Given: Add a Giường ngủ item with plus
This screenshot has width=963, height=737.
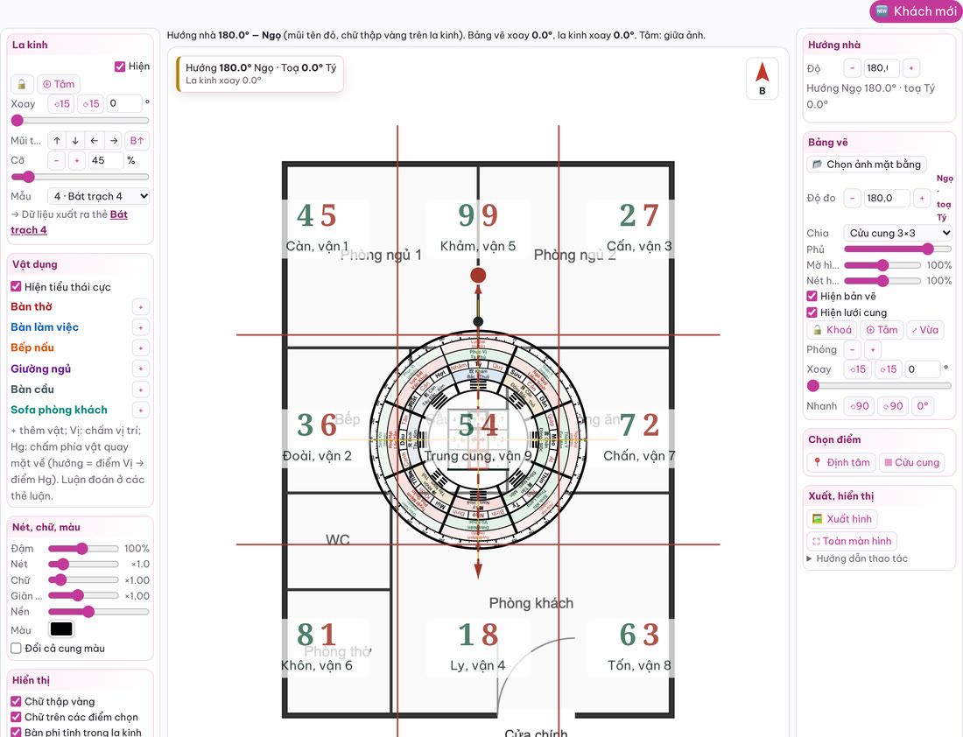Looking at the screenshot, I should 141,369.
